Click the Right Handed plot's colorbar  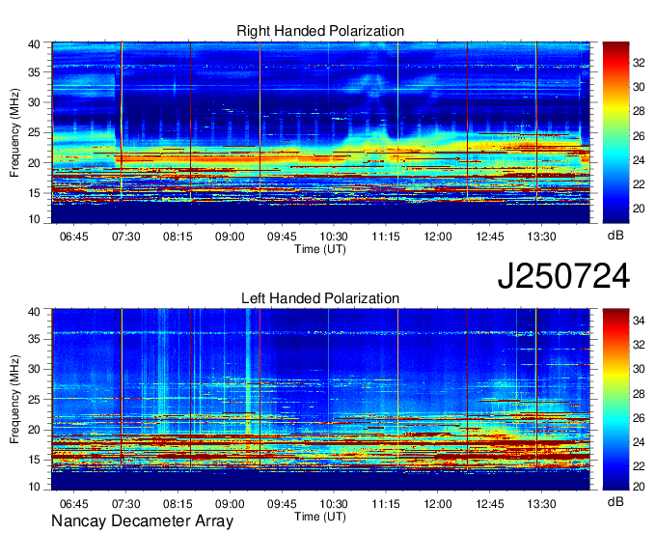pos(615,132)
